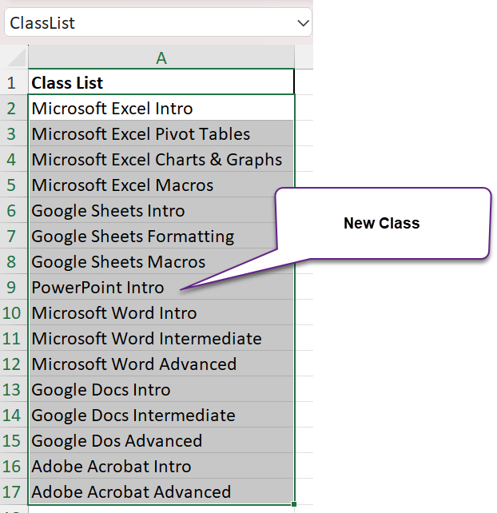Select row 5 header
The height and width of the screenshot is (513, 497).
[x=14, y=185]
